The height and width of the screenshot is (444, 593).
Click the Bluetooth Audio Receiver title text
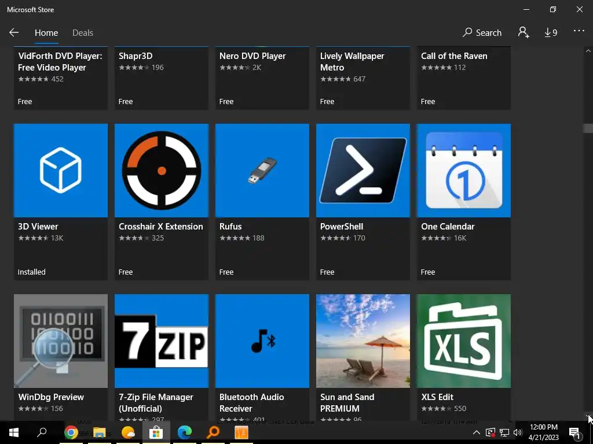point(251,402)
